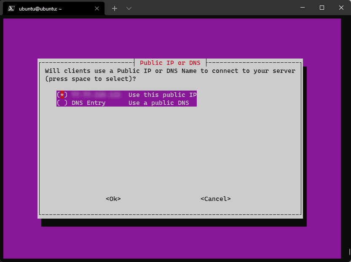This screenshot has width=351, height=262.
Task: Click 'Use a public DNS' description text
Action: pos(159,103)
